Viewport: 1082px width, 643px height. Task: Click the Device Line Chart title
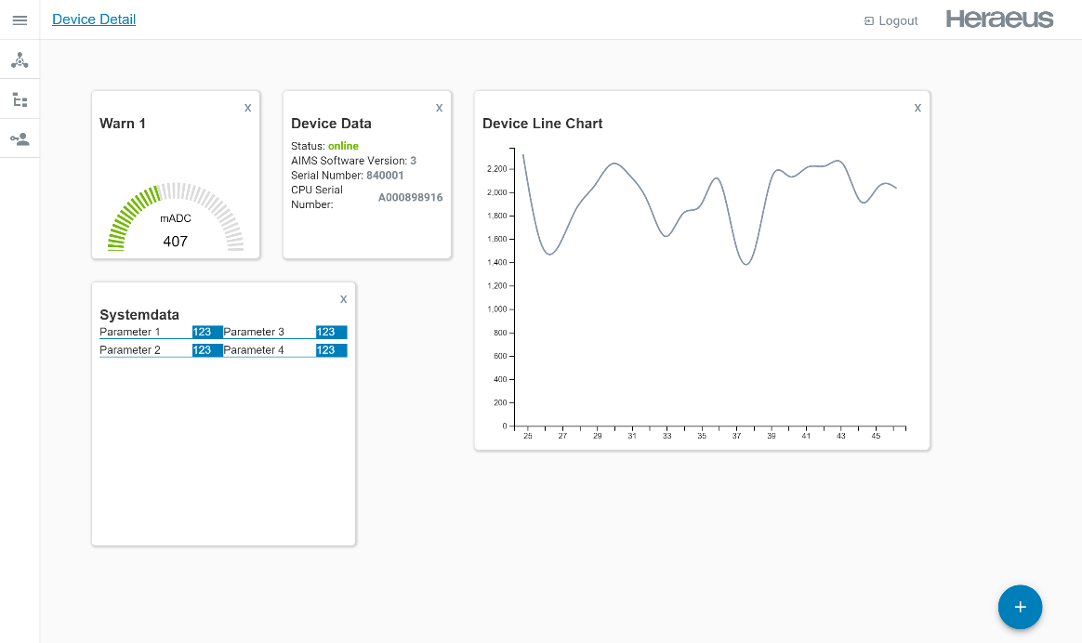tap(542, 124)
